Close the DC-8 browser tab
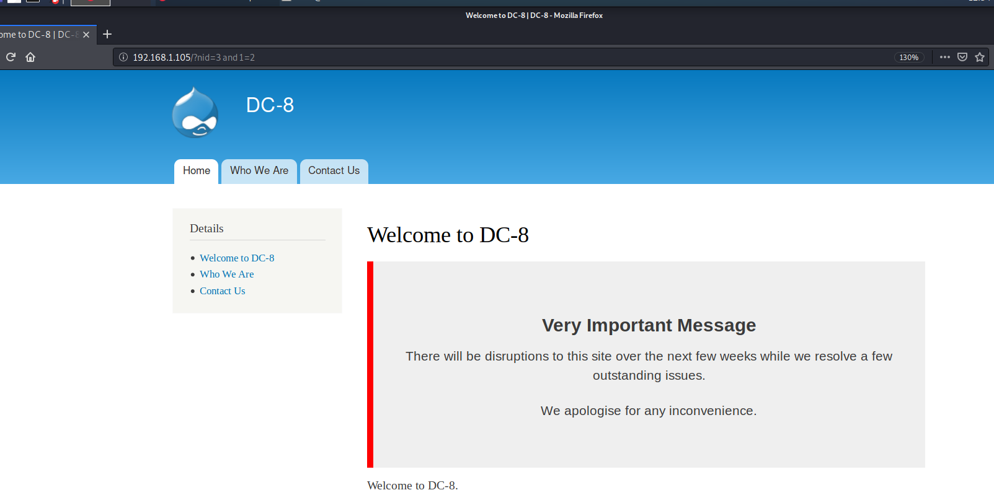Image resolution: width=994 pixels, height=490 pixels. pos(86,35)
